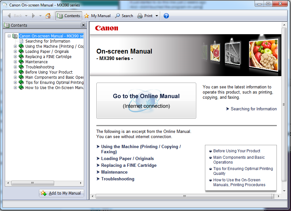Image resolution: width=291 pixels, height=211 pixels.
Task: Click the magnifier Search icon
Action: coord(118,16)
